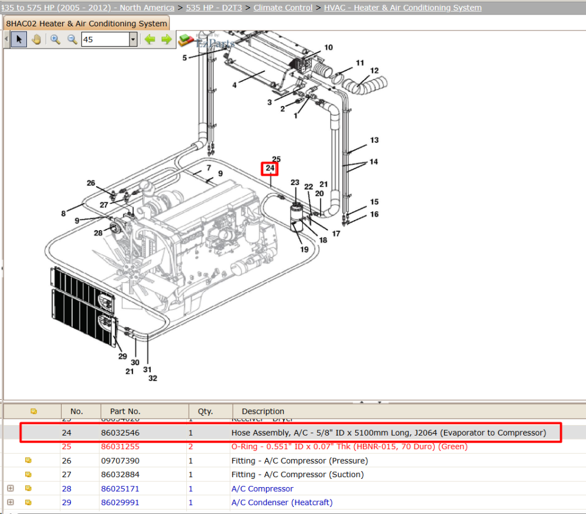This screenshot has width=586, height=514.
Task: Expand the row for item 28 A/C Compressor
Action: (x=11, y=488)
